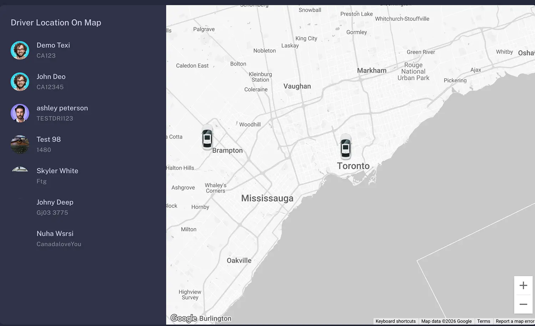Zoom out using the minus control
The height and width of the screenshot is (326, 535).
tap(523, 304)
